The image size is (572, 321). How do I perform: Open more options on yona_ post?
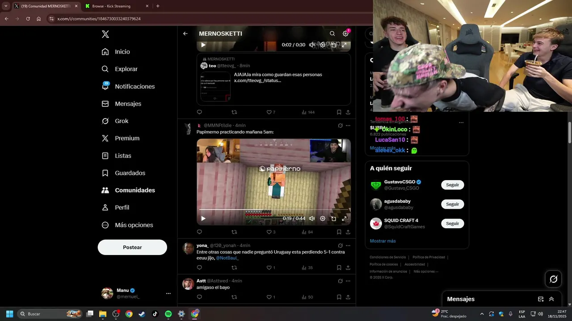click(348, 246)
